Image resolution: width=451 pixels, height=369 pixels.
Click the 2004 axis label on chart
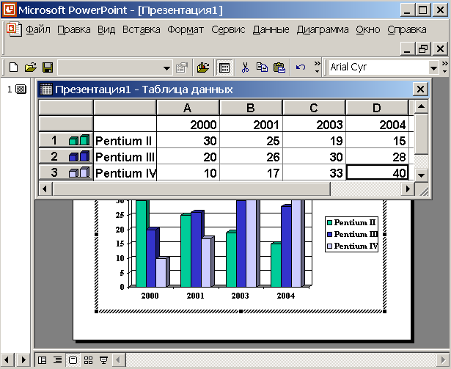(x=285, y=296)
